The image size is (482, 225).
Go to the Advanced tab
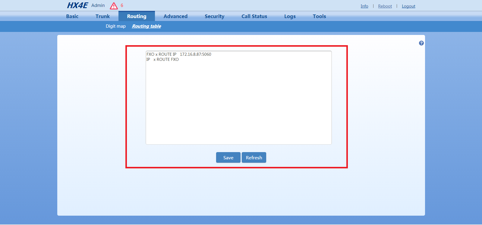click(175, 16)
